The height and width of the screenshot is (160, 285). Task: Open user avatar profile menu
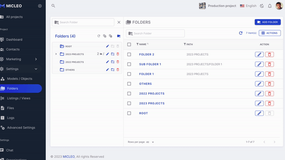[279, 6]
